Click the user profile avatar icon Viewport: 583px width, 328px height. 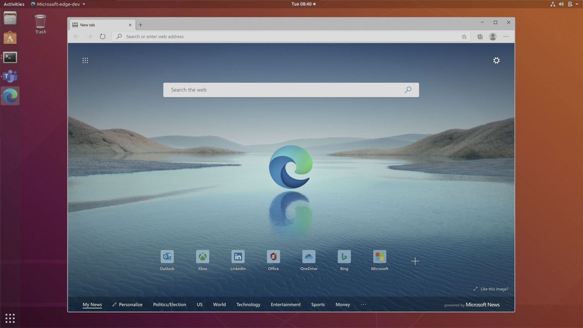click(x=492, y=37)
